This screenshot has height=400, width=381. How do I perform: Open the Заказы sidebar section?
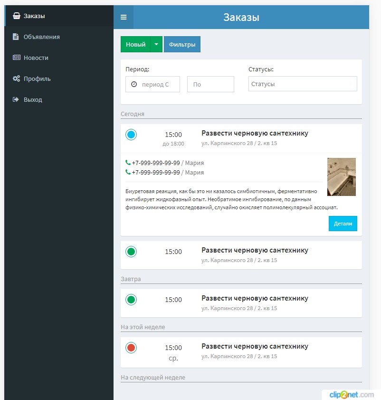pyautogui.click(x=59, y=16)
